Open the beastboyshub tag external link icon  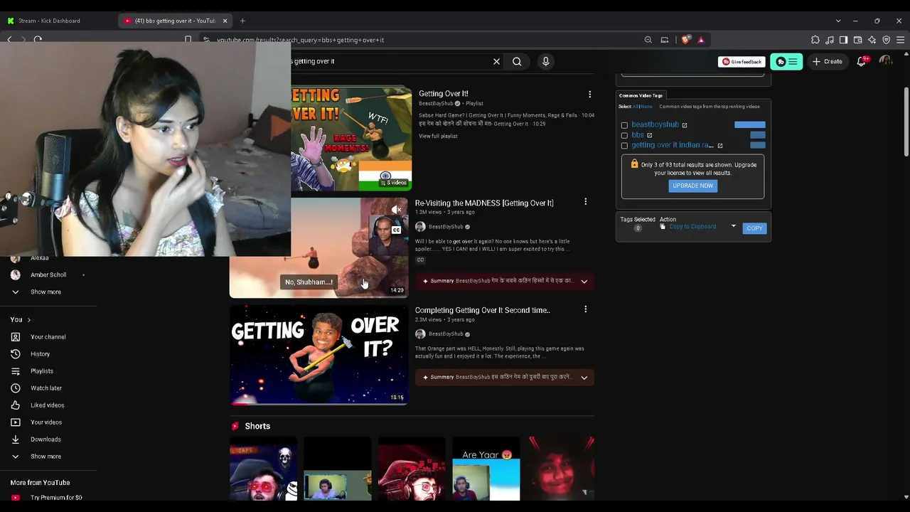click(x=685, y=125)
